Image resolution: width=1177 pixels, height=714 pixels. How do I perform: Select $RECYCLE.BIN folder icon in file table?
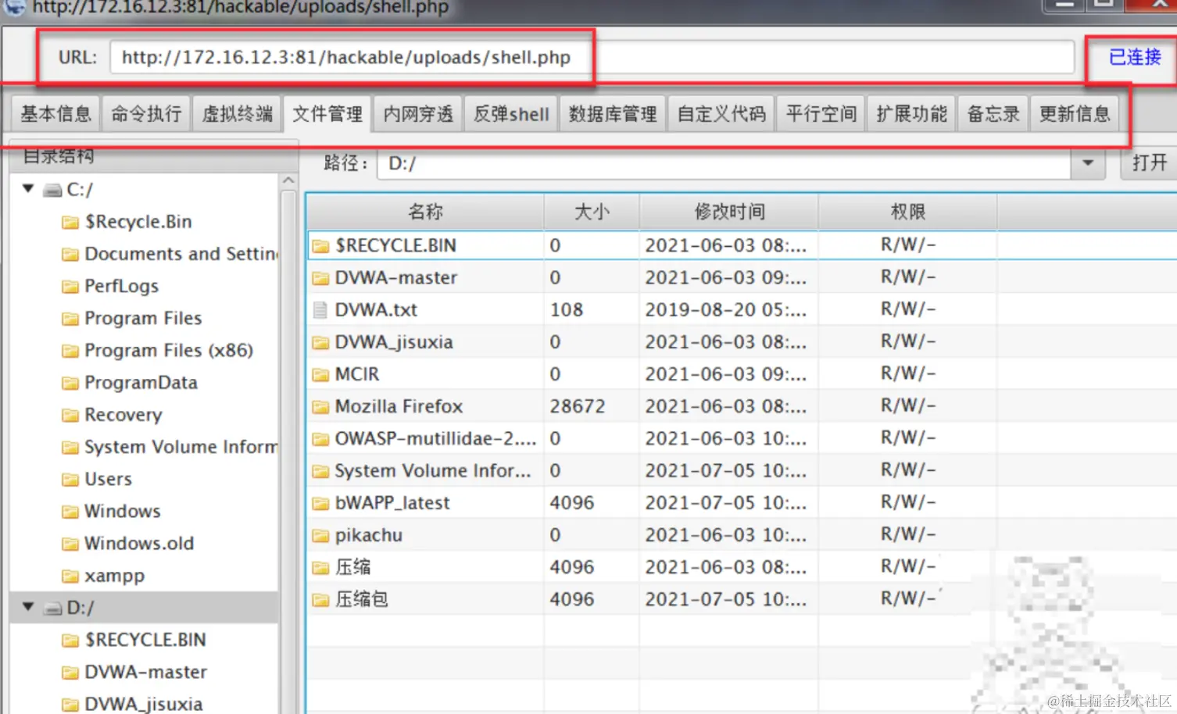[x=320, y=246]
